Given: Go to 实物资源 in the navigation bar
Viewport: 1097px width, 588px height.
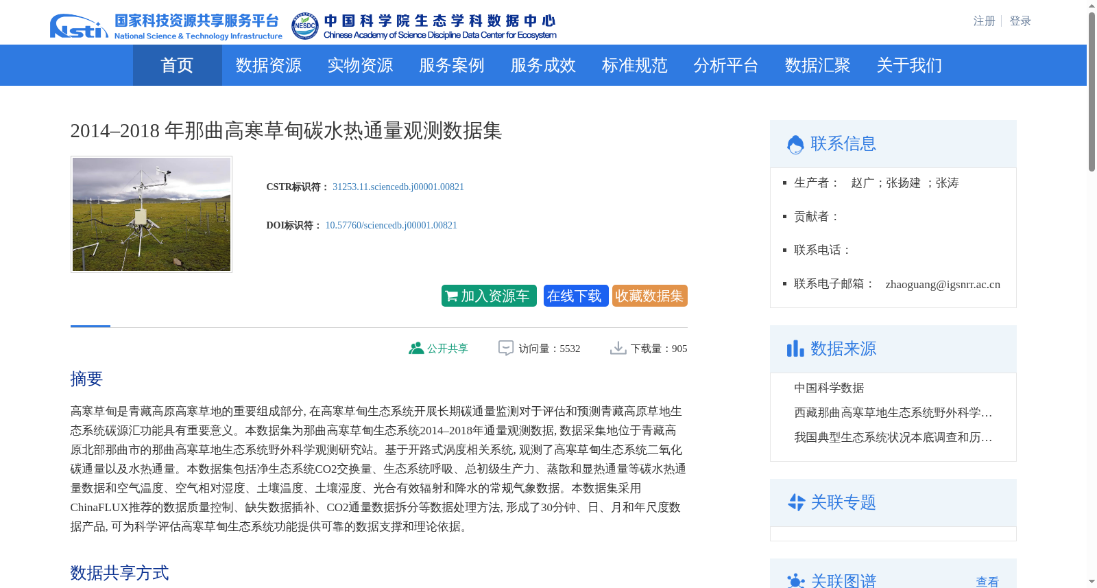Looking at the screenshot, I should pyautogui.click(x=360, y=65).
